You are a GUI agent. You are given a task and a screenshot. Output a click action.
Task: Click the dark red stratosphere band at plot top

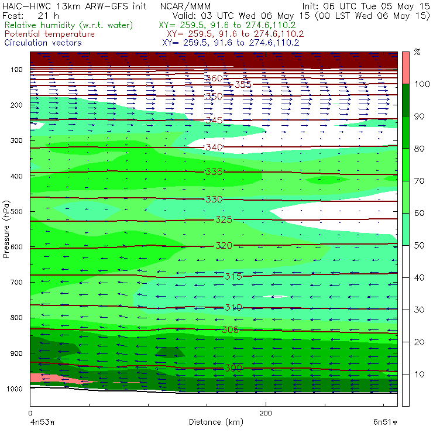point(214,59)
